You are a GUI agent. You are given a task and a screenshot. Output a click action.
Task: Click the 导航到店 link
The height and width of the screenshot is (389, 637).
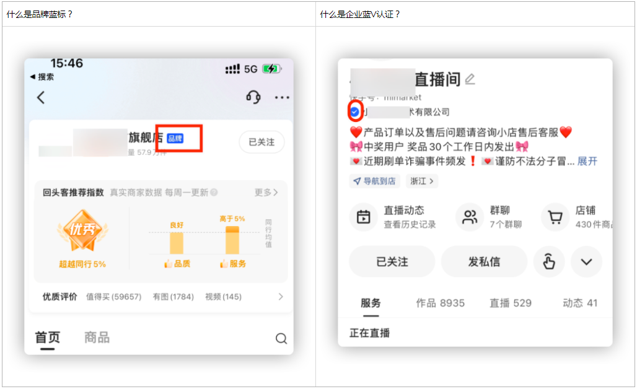tap(375, 181)
